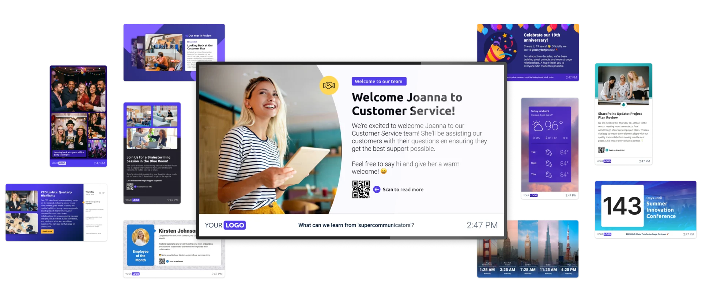Click the photo in the Our Year in Review card
This screenshot has height=301, width=702.
163,52
